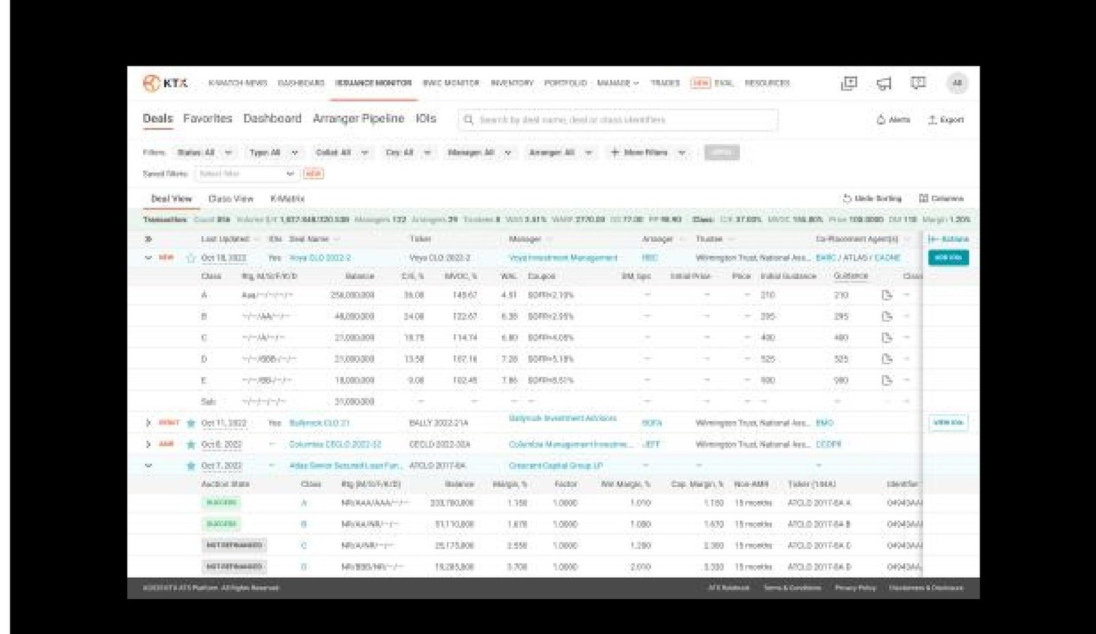
Task: Open the Dashboard item in top navigation
Action: [x=301, y=83]
